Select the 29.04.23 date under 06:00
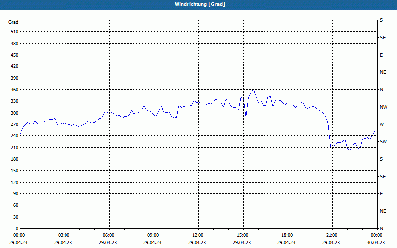Screen dimensions: 397x248 coord(108,242)
